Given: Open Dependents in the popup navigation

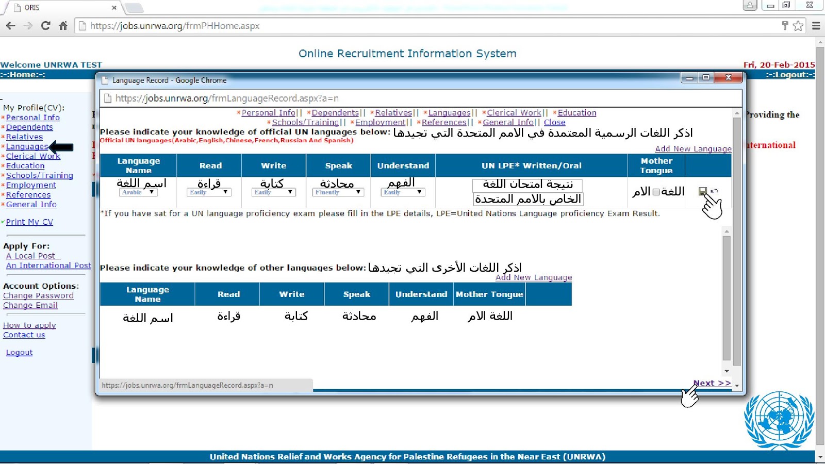Looking at the screenshot, I should 335,112.
